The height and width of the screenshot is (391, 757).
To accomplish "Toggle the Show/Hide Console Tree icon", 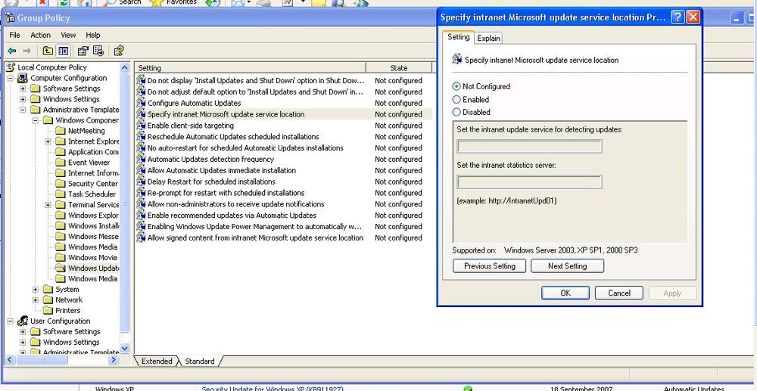I will click(64, 51).
